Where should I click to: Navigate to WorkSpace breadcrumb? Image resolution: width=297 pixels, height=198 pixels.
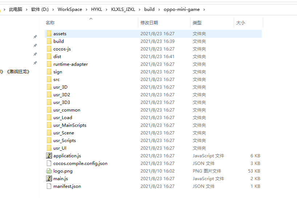tap(70, 9)
